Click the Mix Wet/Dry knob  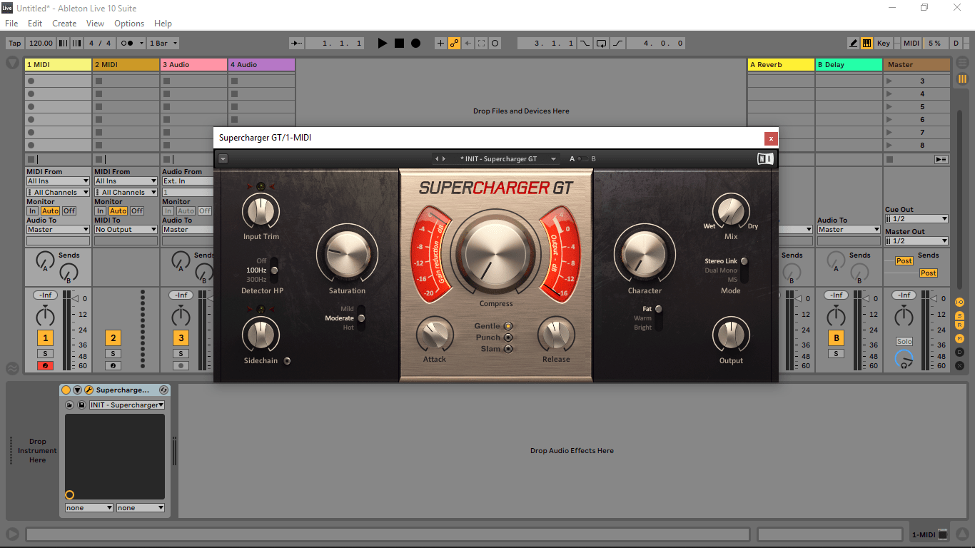(x=731, y=212)
